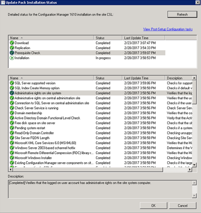The height and width of the screenshot is (213, 201).
Task: Select the timestamp 2/28/2017 3:59:06 PM
Action: click(x=140, y=83)
